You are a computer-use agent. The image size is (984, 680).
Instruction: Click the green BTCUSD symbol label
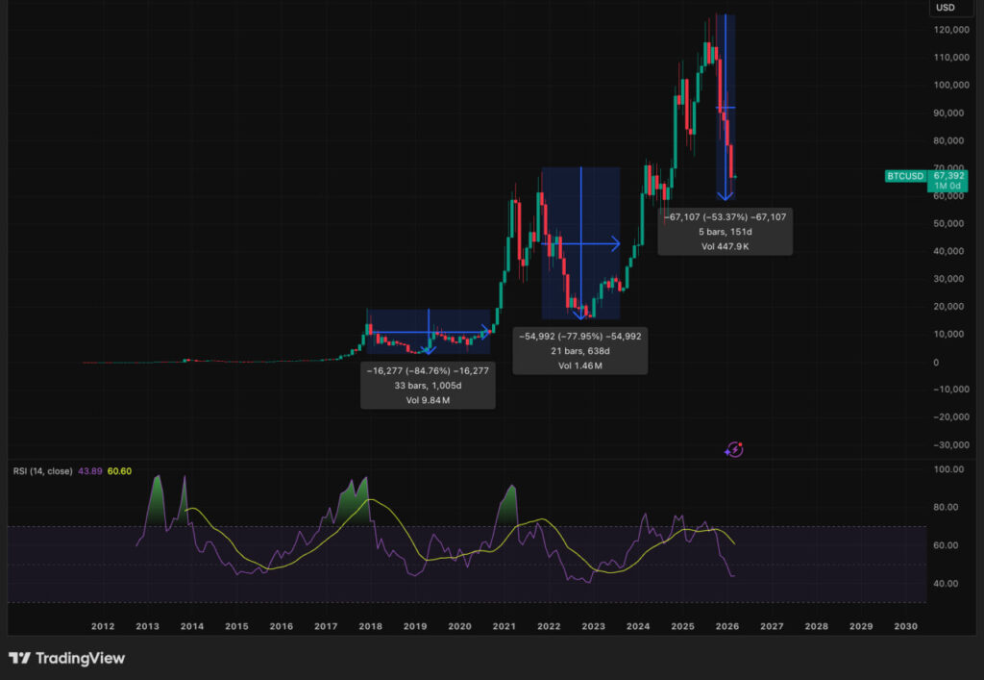(x=905, y=176)
